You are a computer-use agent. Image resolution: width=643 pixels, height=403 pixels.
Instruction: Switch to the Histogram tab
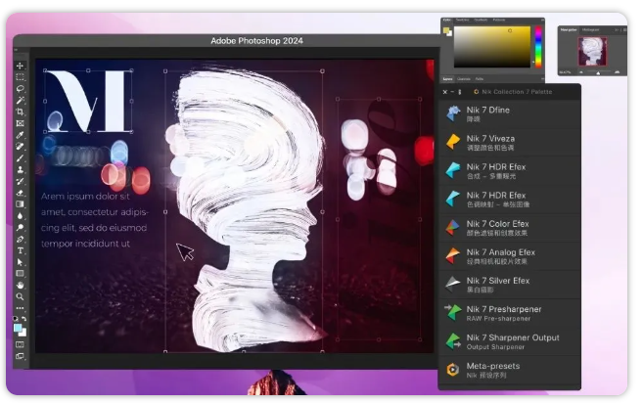tap(590, 29)
